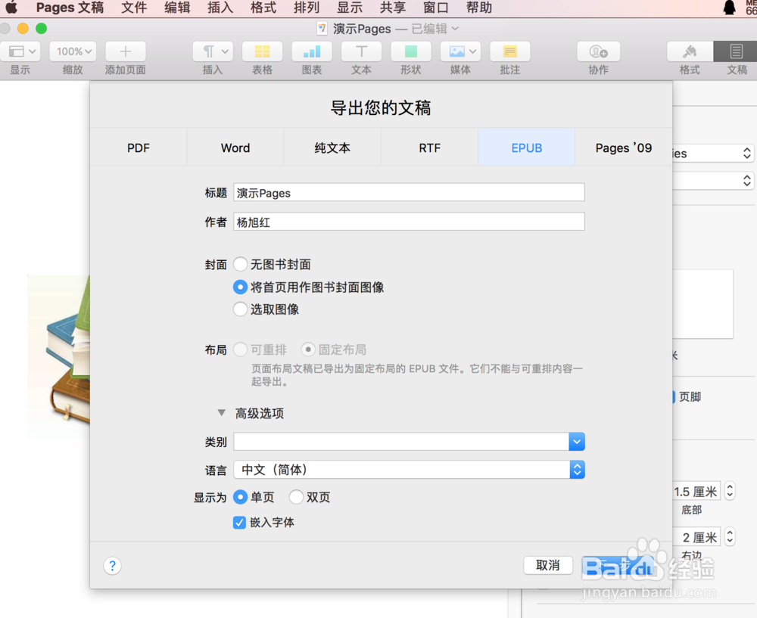
Task: Add a text box with the 文本 icon
Action: (x=361, y=51)
